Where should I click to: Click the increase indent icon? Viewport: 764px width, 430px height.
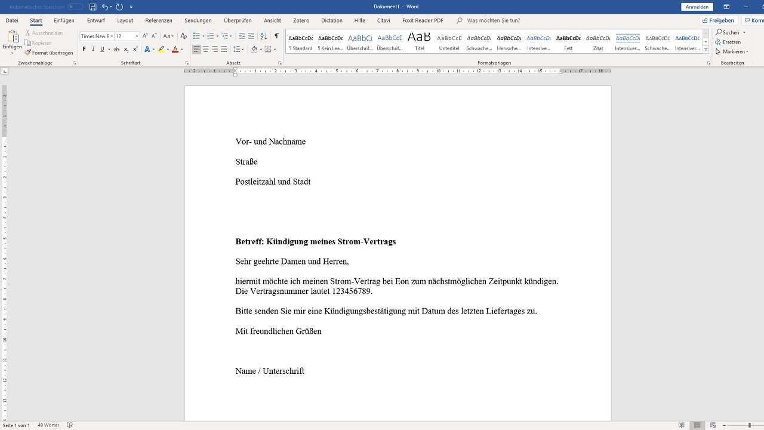pyautogui.click(x=251, y=36)
